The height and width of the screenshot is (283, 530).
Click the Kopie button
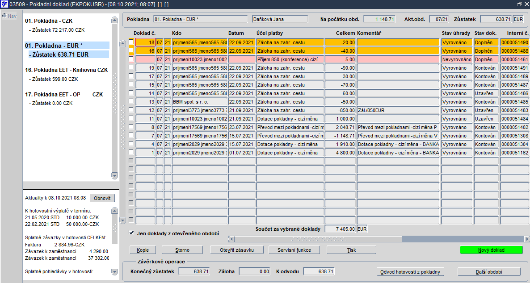(x=143, y=250)
